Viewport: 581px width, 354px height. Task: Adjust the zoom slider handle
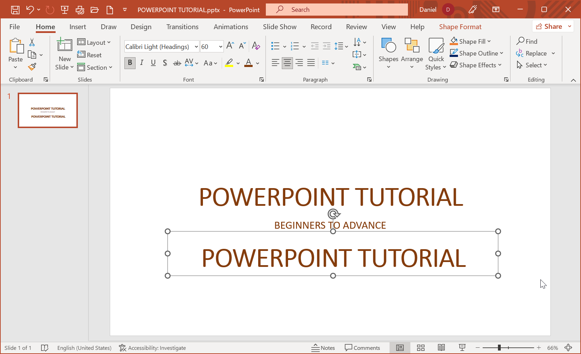pyautogui.click(x=499, y=348)
